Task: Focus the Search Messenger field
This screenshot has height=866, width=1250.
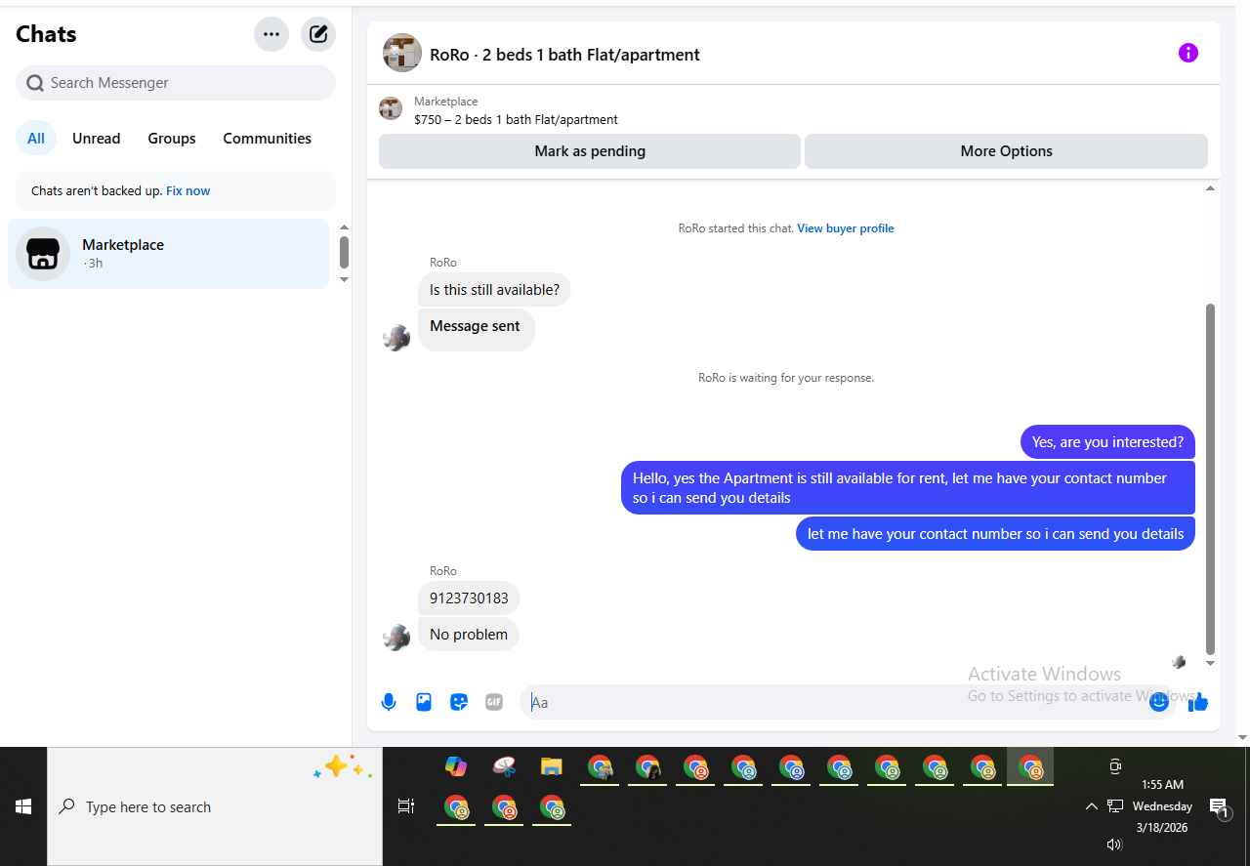Action: [x=176, y=83]
